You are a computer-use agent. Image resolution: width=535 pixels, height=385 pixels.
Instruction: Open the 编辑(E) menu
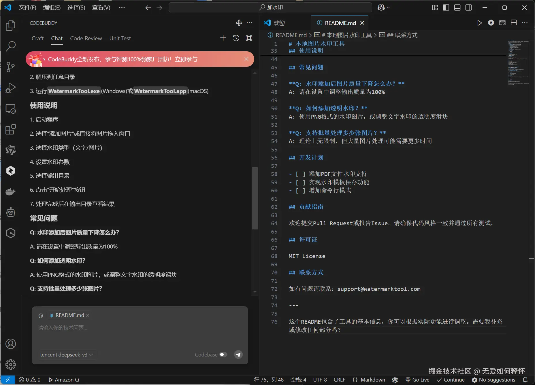click(x=52, y=8)
